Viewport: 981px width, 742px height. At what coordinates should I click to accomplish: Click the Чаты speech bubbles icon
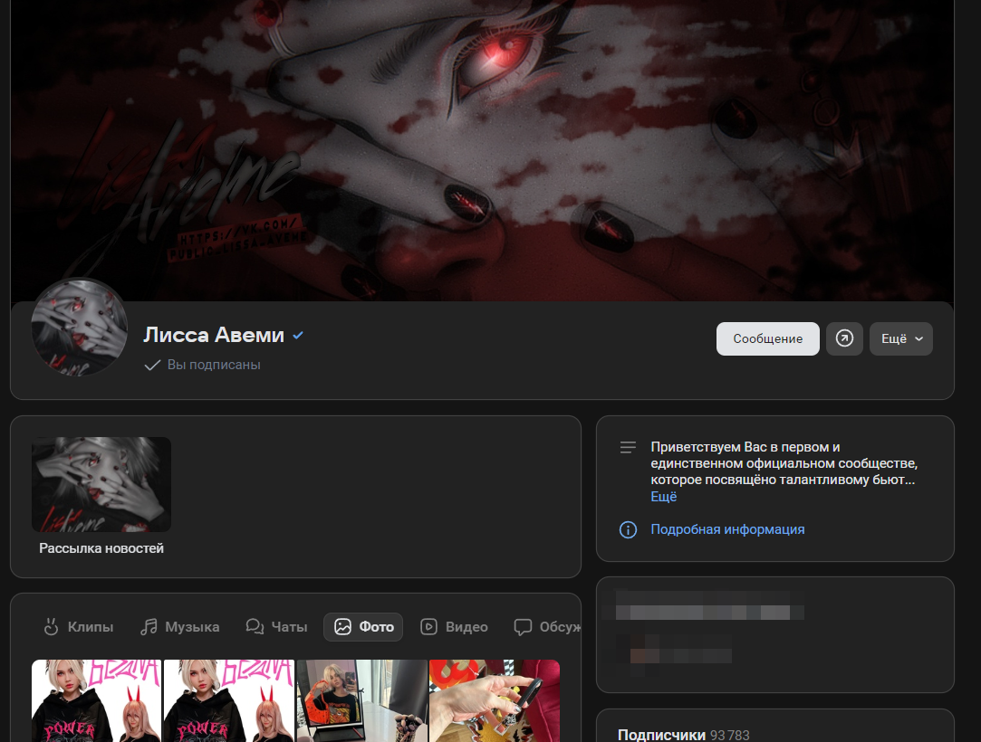pyautogui.click(x=255, y=626)
